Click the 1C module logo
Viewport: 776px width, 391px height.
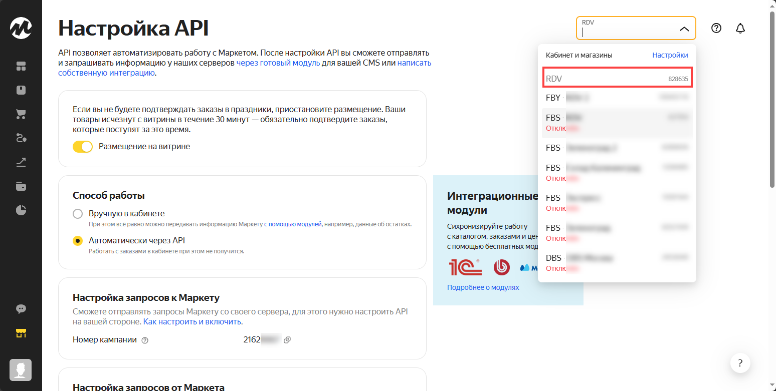[x=465, y=267]
